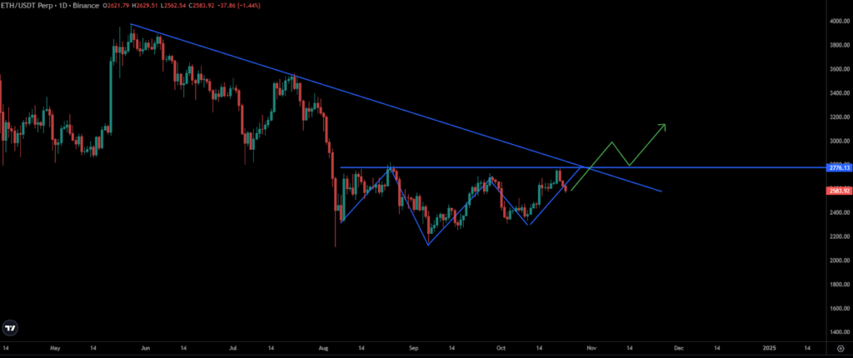Click the 3200.00 price axis label

click(838, 117)
